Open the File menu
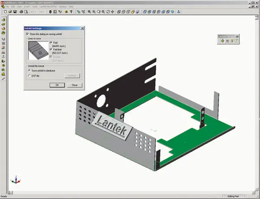The height and width of the screenshot is (199, 260). [x=7, y=7]
